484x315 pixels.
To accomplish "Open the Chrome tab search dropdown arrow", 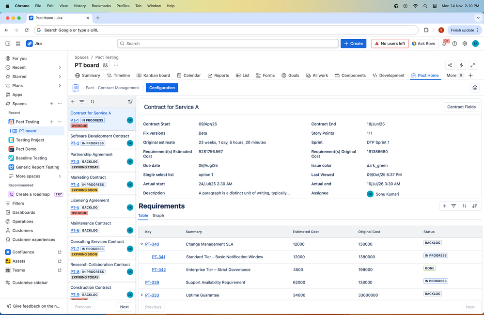I will (478, 18).
